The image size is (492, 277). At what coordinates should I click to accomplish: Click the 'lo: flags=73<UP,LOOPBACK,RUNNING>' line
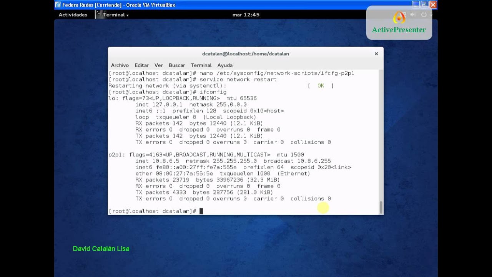[183, 98]
